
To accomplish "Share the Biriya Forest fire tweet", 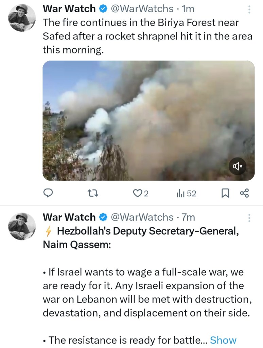I will (x=244, y=194).
